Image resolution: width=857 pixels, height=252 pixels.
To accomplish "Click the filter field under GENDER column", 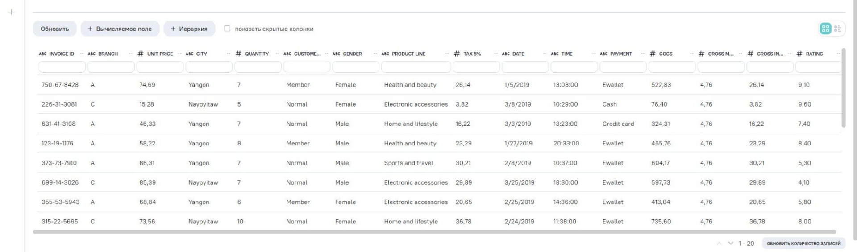I will (x=355, y=67).
